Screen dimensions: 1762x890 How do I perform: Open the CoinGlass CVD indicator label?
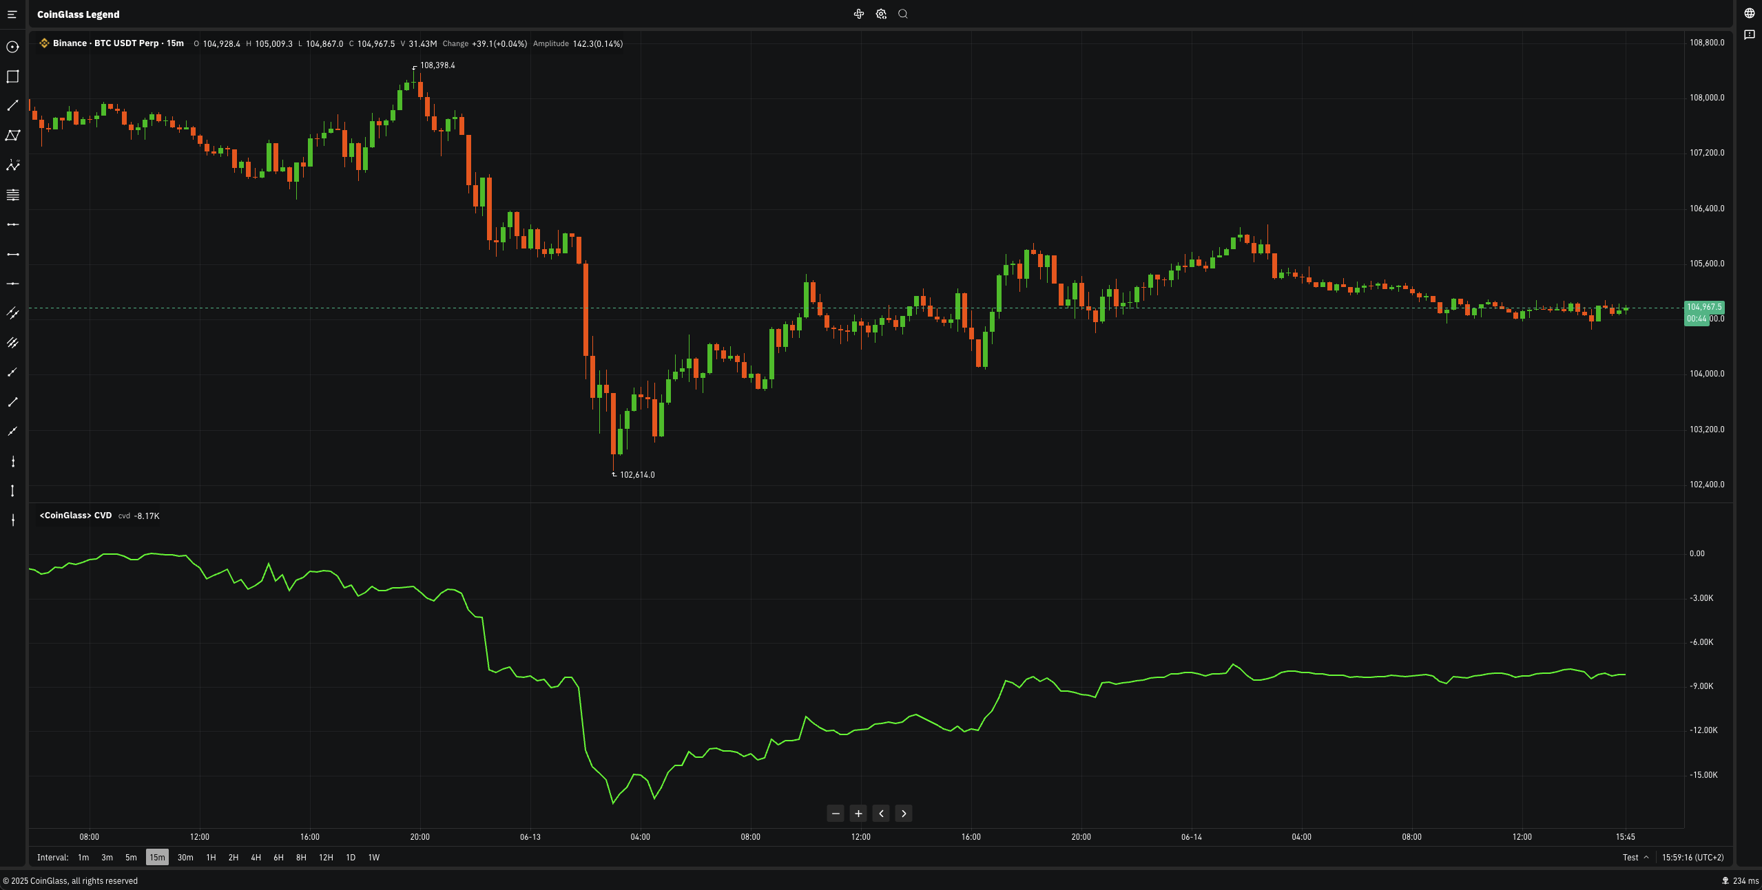click(x=76, y=516)
